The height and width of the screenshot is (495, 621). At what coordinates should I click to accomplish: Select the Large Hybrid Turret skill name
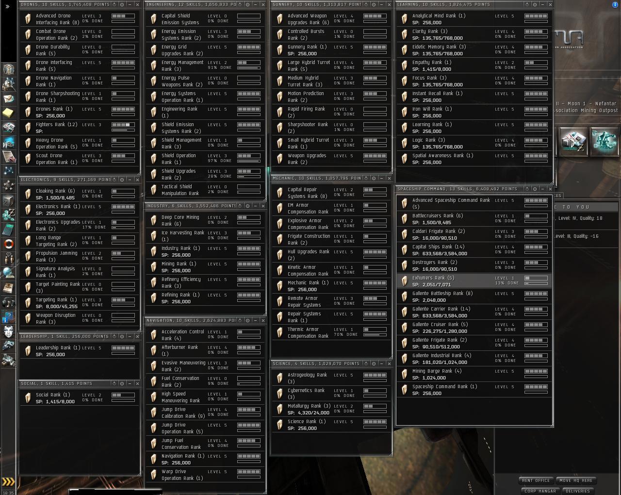pyautogui.click(x=309, y=66)
